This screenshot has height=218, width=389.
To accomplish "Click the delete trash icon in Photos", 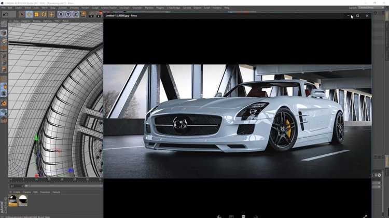I will point(243,216).
